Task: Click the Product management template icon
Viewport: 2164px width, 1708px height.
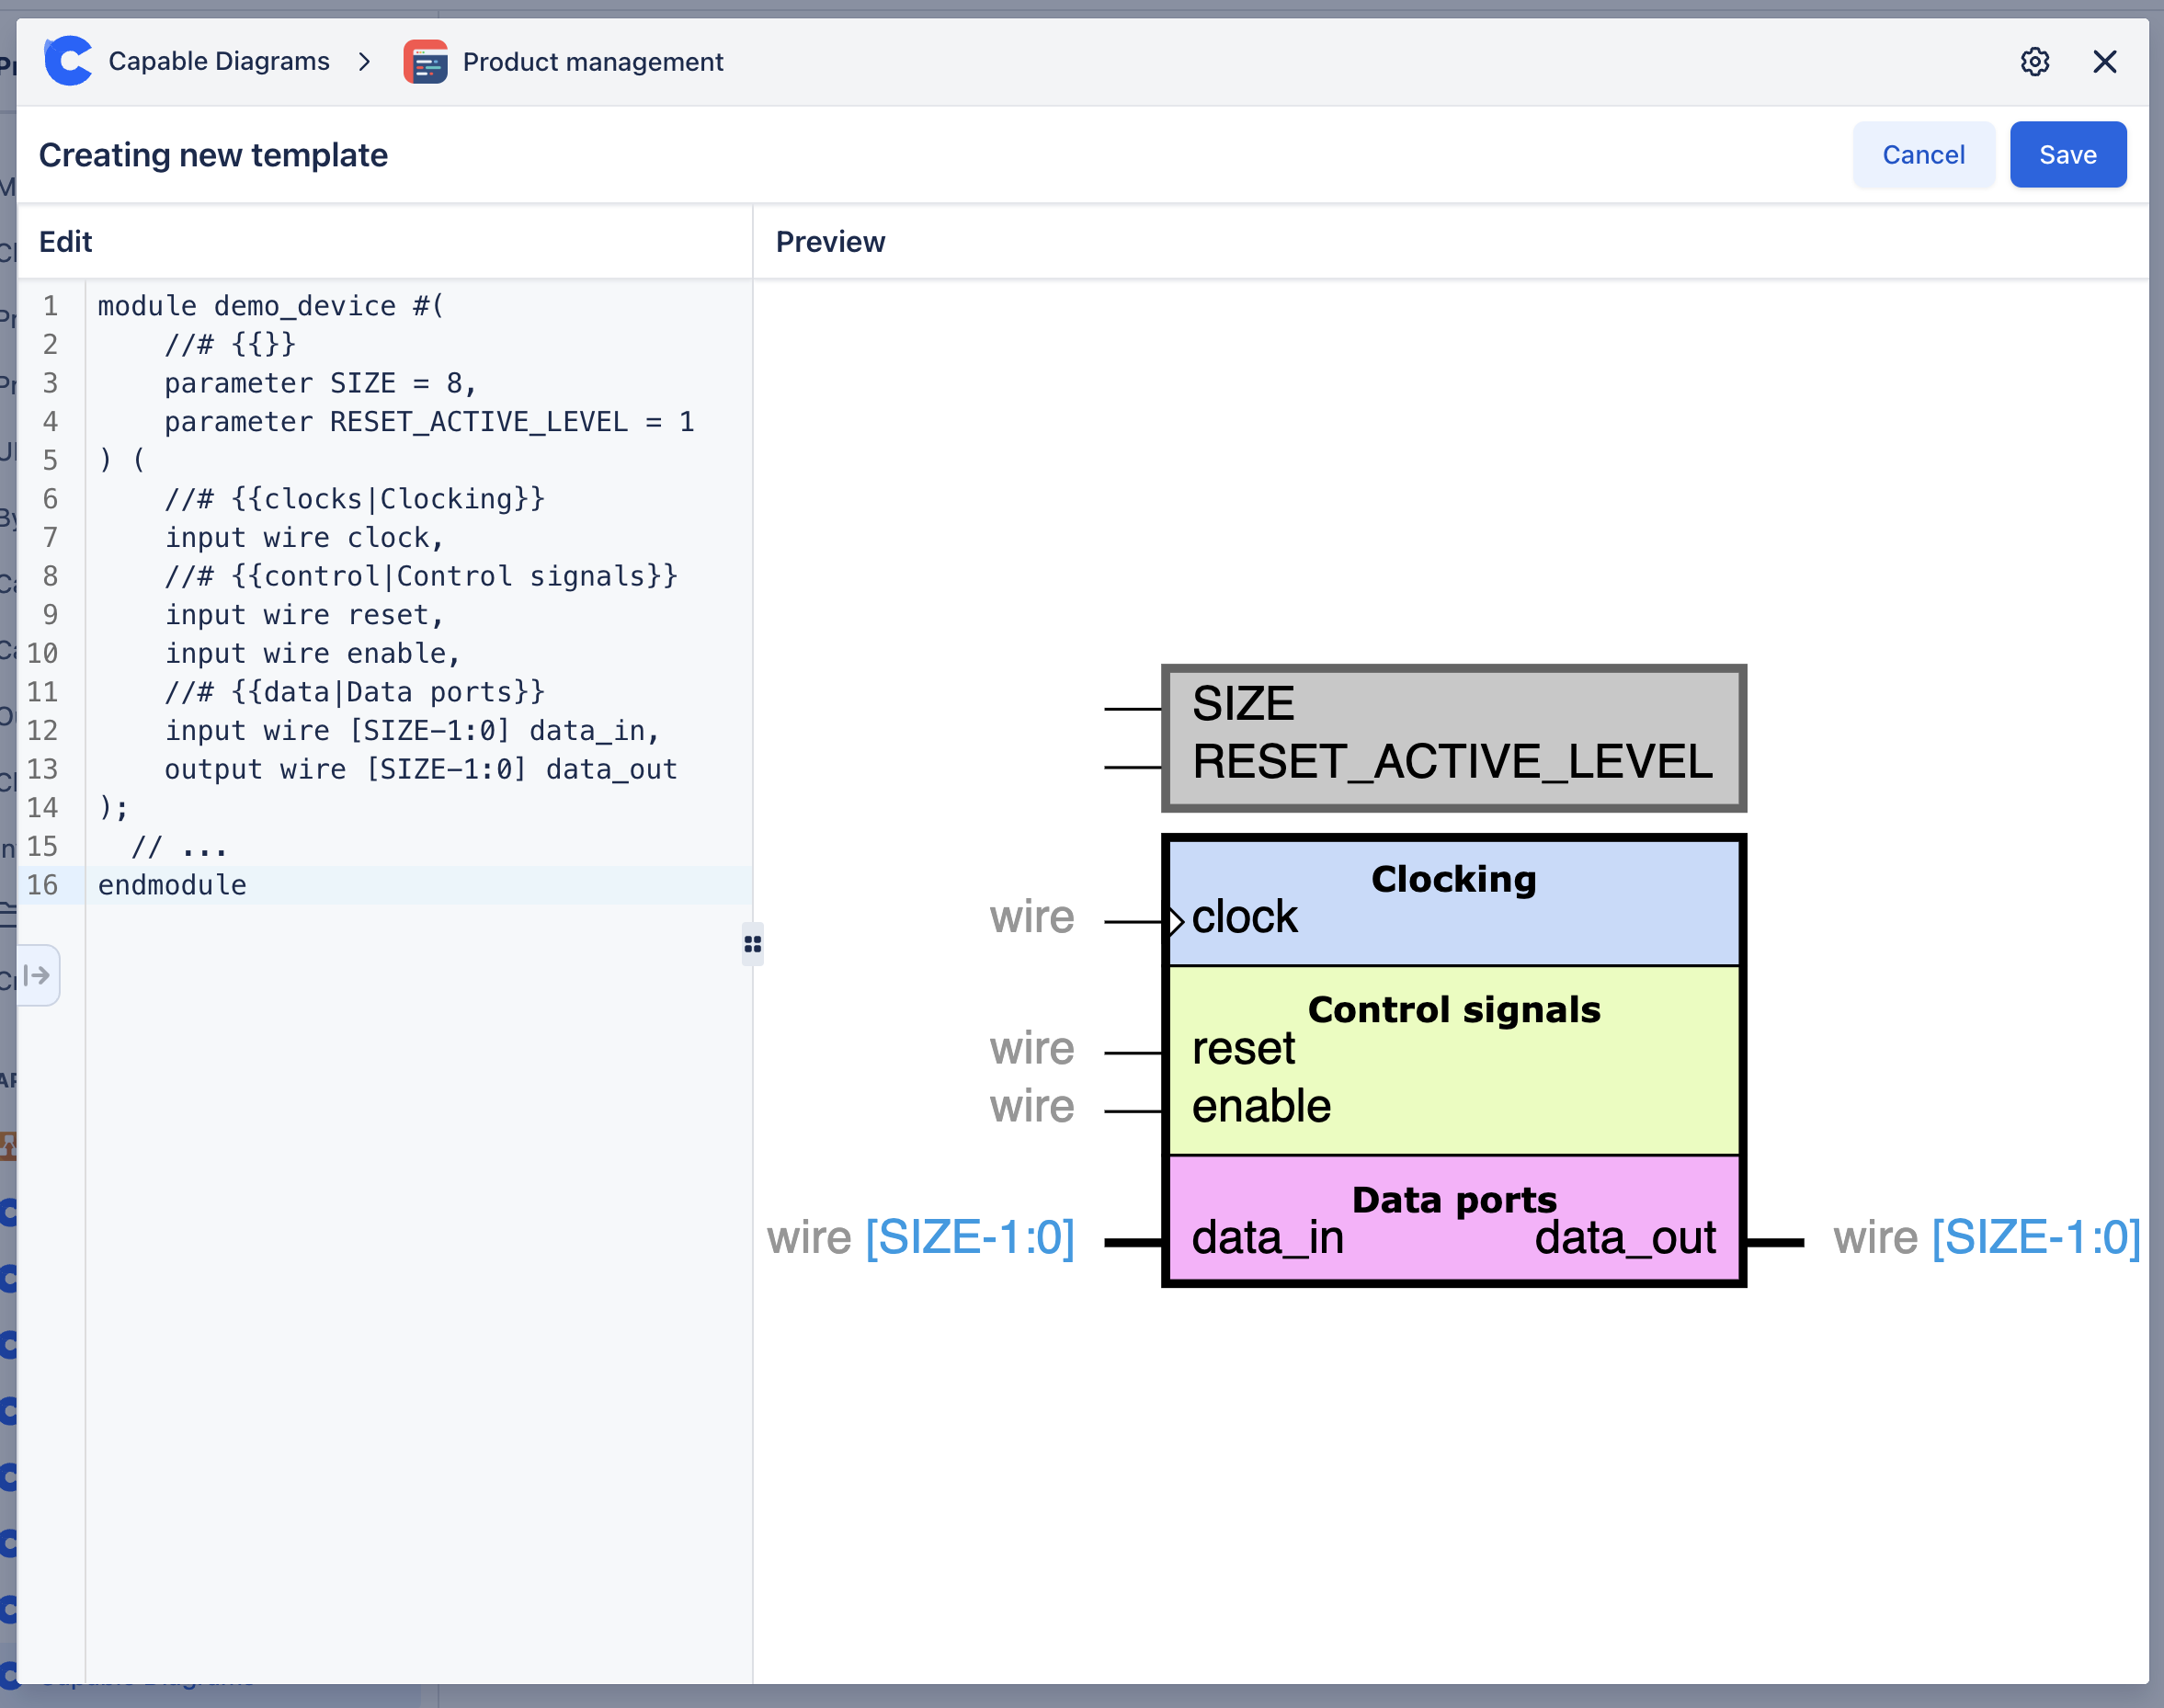Action: 425,61
